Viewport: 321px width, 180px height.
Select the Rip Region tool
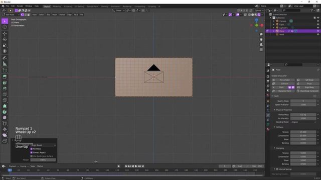[5, 141]
